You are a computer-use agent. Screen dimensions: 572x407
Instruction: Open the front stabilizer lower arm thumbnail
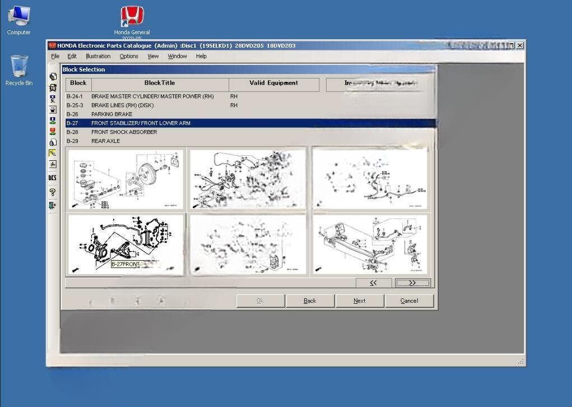point(126,244)
